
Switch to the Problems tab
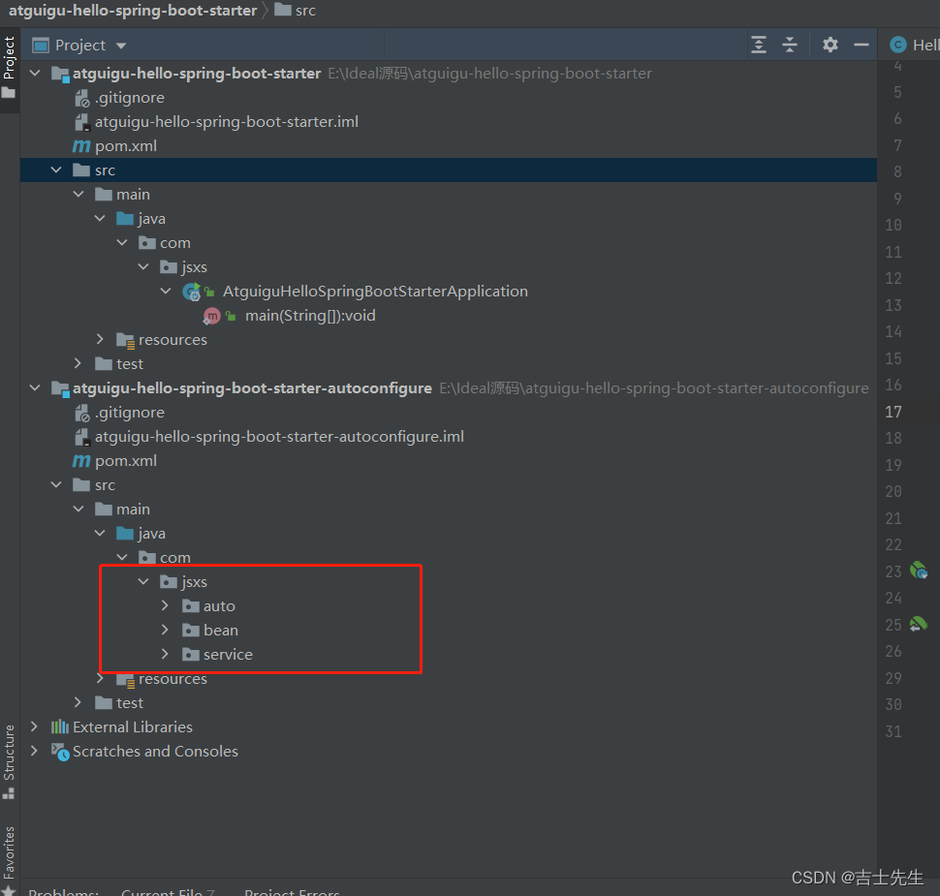pos(64,891)
